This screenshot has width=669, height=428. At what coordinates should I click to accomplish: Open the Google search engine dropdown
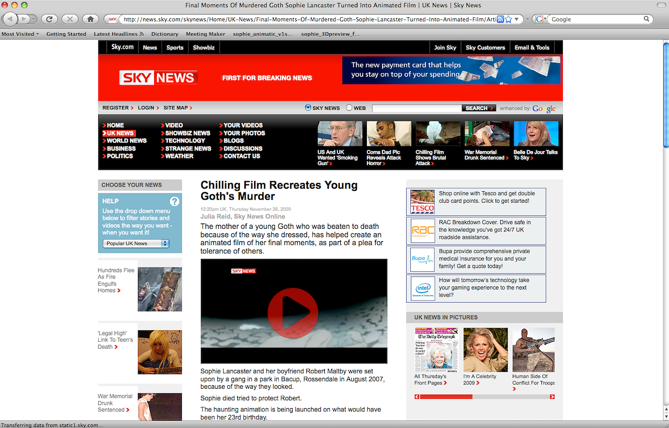coord(540,19)
